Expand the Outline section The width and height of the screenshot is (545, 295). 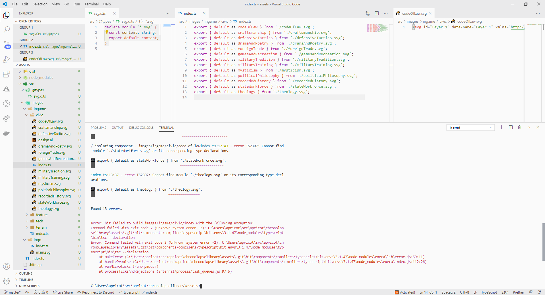coord(16,273)
